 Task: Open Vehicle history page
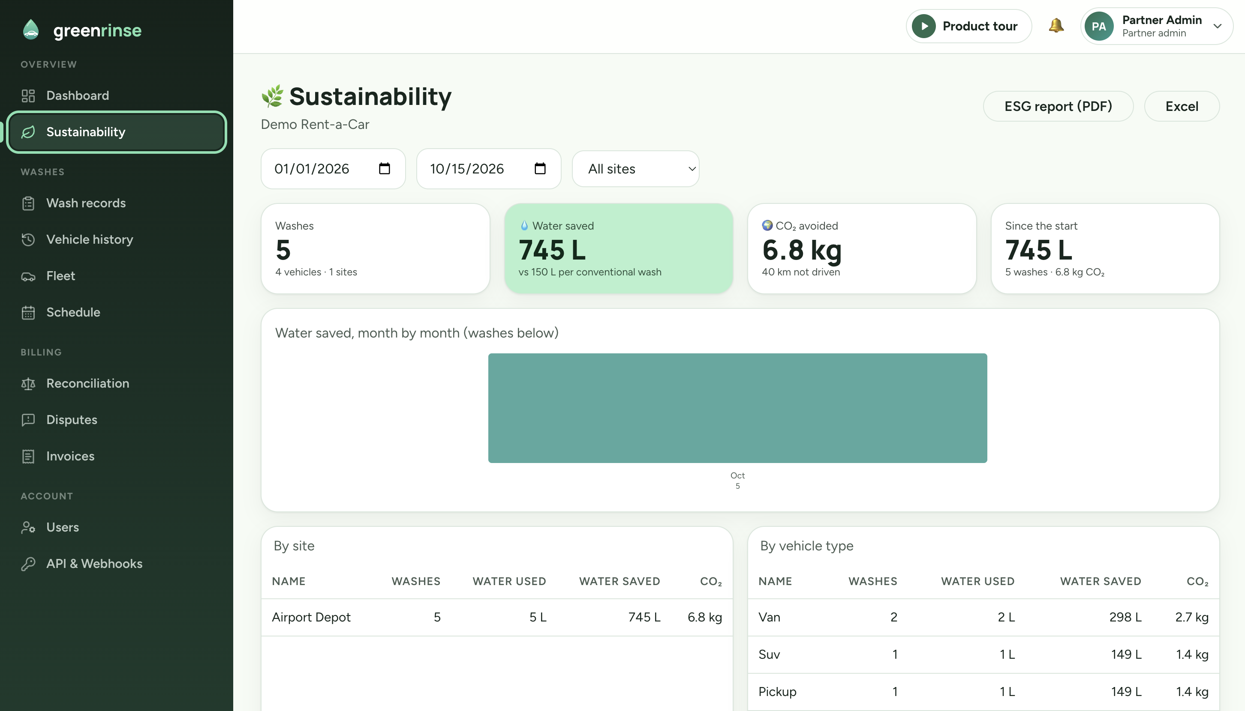[x=116, y=239]
